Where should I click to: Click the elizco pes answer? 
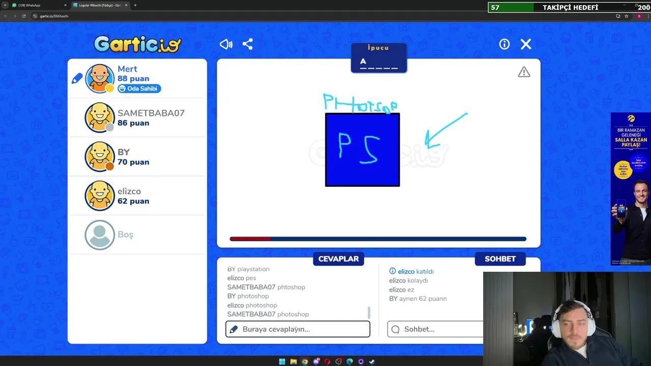tap(242, 278)
